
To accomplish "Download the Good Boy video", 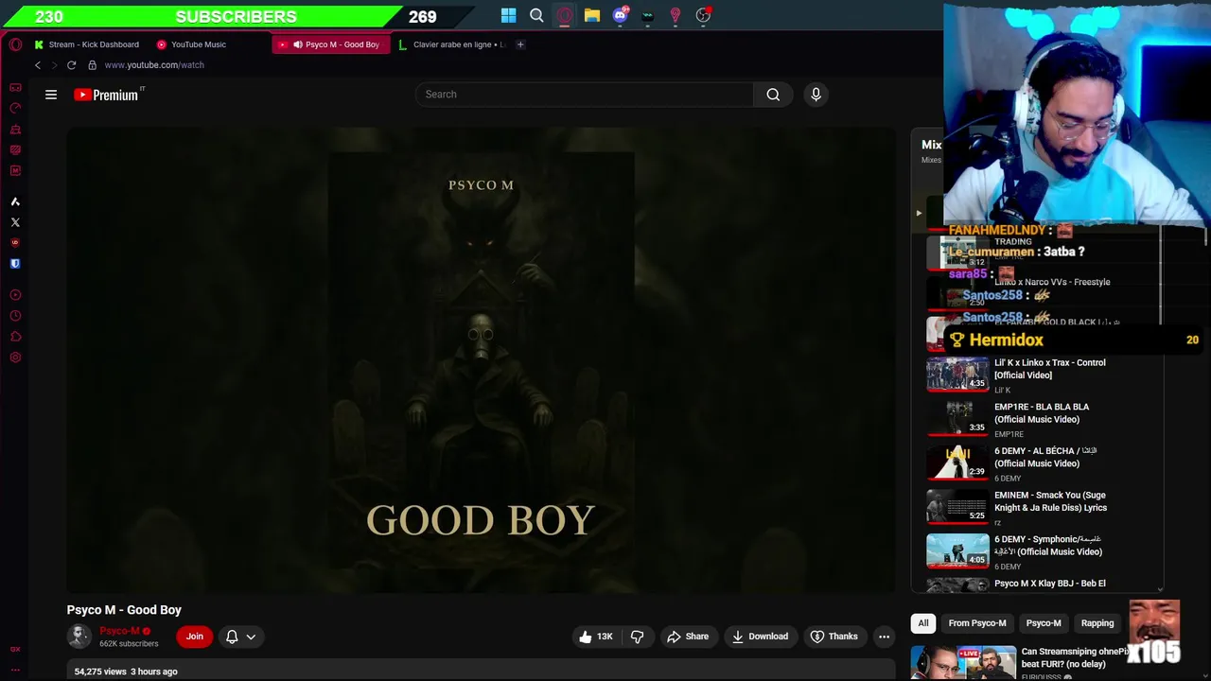I will pyautogui.click(x=760, y=637).
